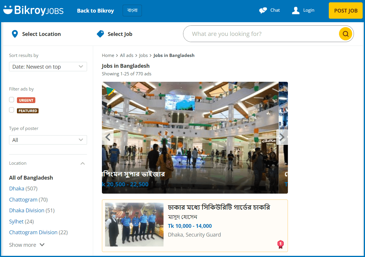Image resolution: width=365 pixels, height=257 pixels.
Task: Click Home in breadcrumb
Action: (108, 55)
